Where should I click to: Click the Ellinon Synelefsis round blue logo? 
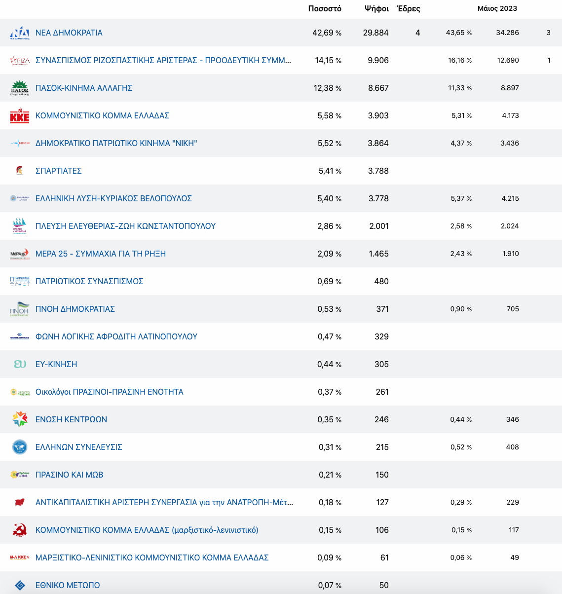[20, 447]
